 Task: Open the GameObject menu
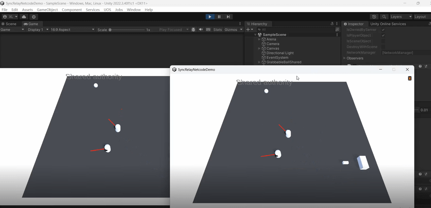47,10
